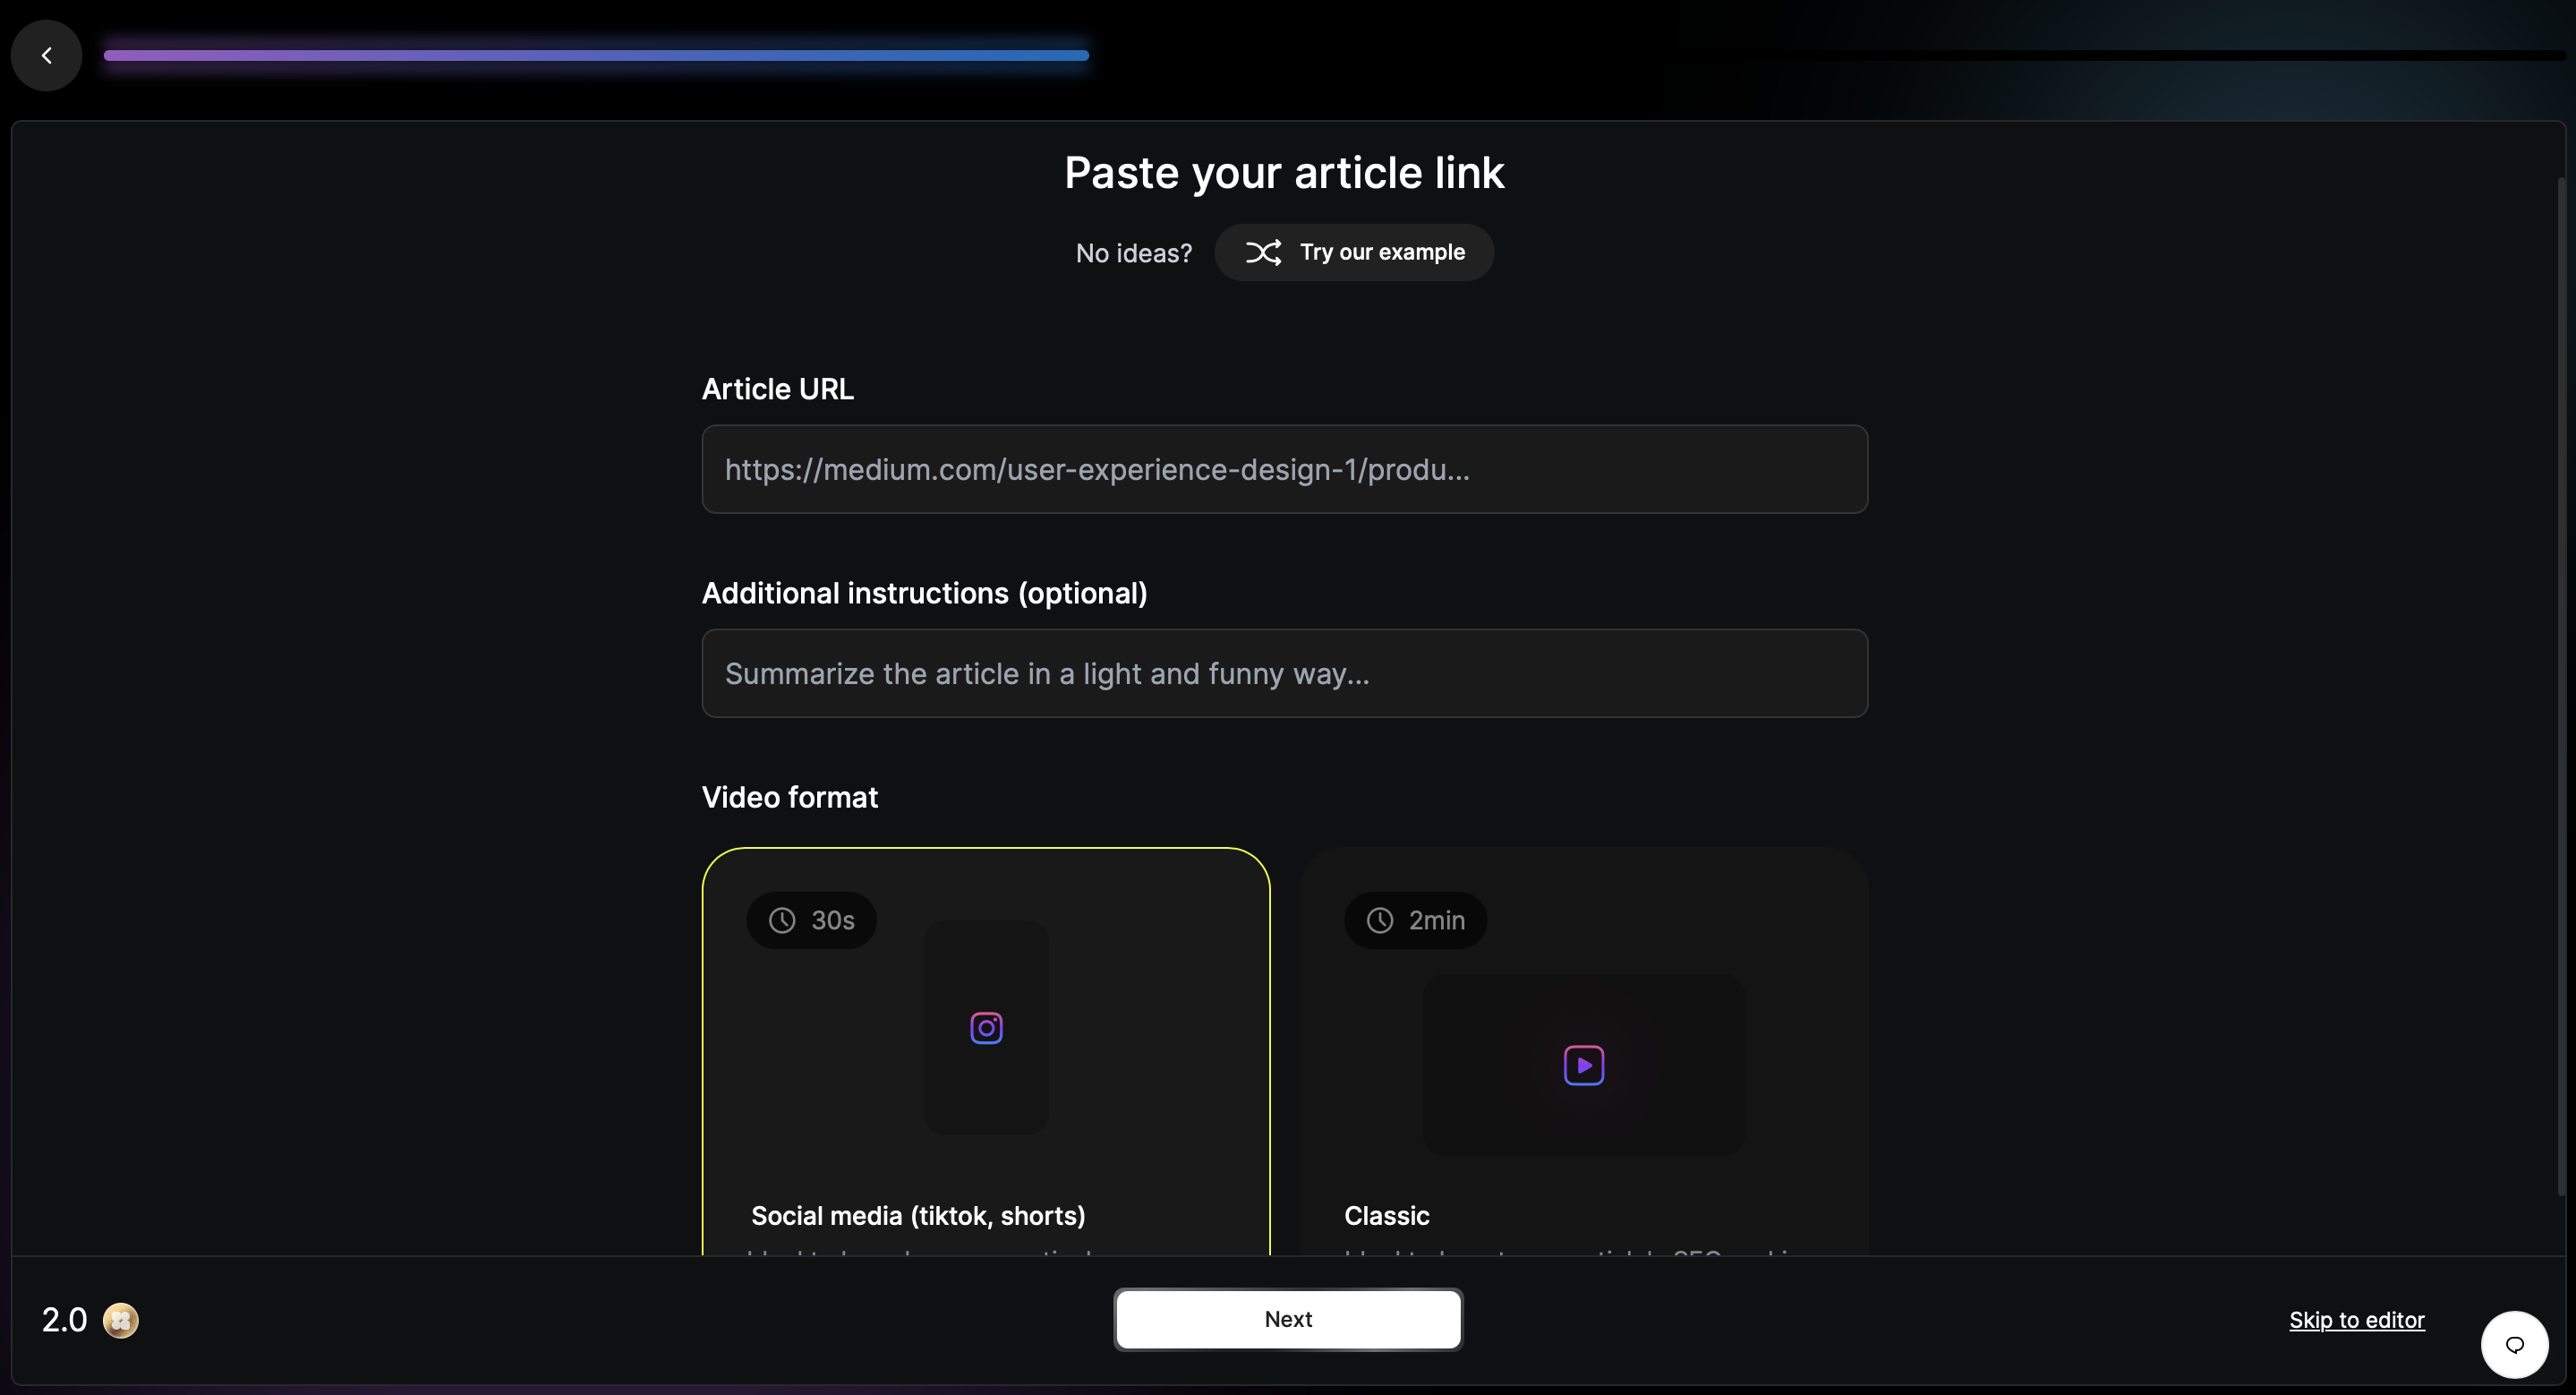The image size is (2576, 1395).
Task: Click the 30s duration badge
Action: [811, 920]
